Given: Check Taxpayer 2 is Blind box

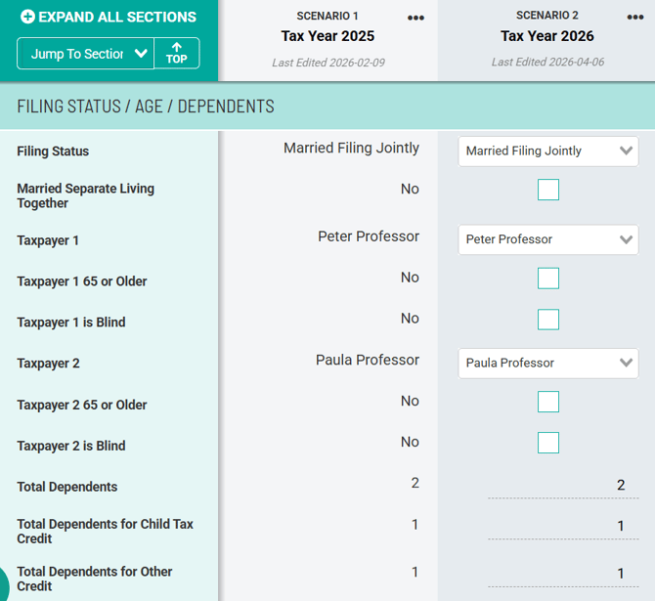Looking at the screenshot, I should [548, 443].
